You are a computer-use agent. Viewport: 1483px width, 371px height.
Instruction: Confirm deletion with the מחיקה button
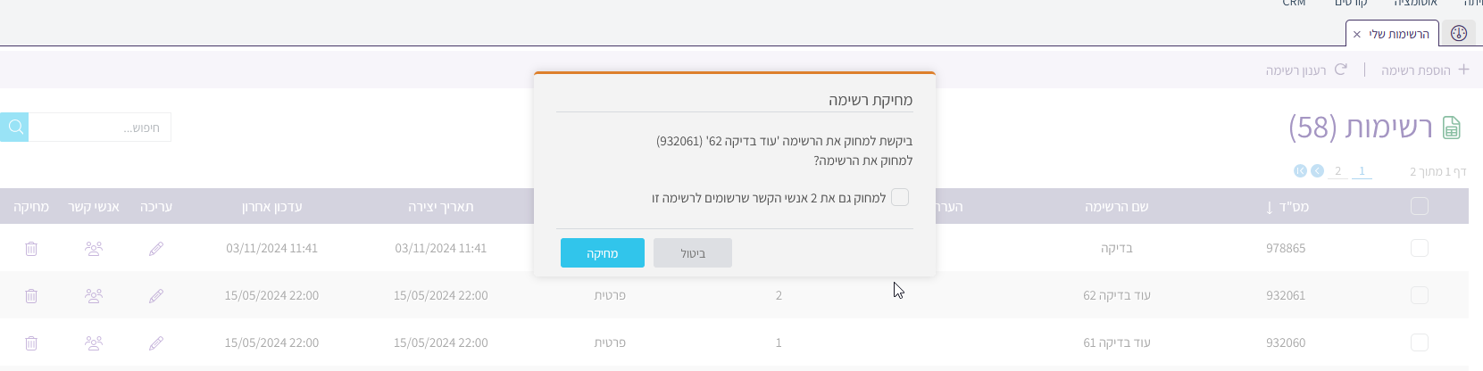tap(603, 253)
